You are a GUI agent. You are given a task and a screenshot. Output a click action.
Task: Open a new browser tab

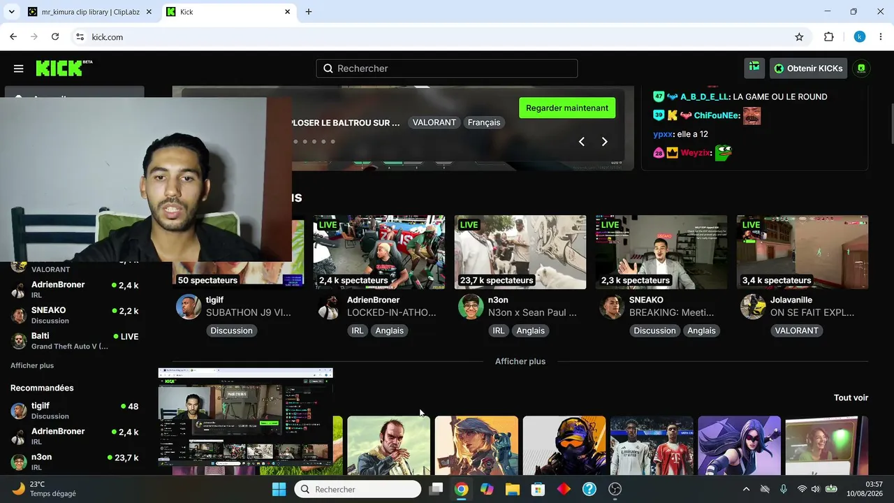(309, 12)
